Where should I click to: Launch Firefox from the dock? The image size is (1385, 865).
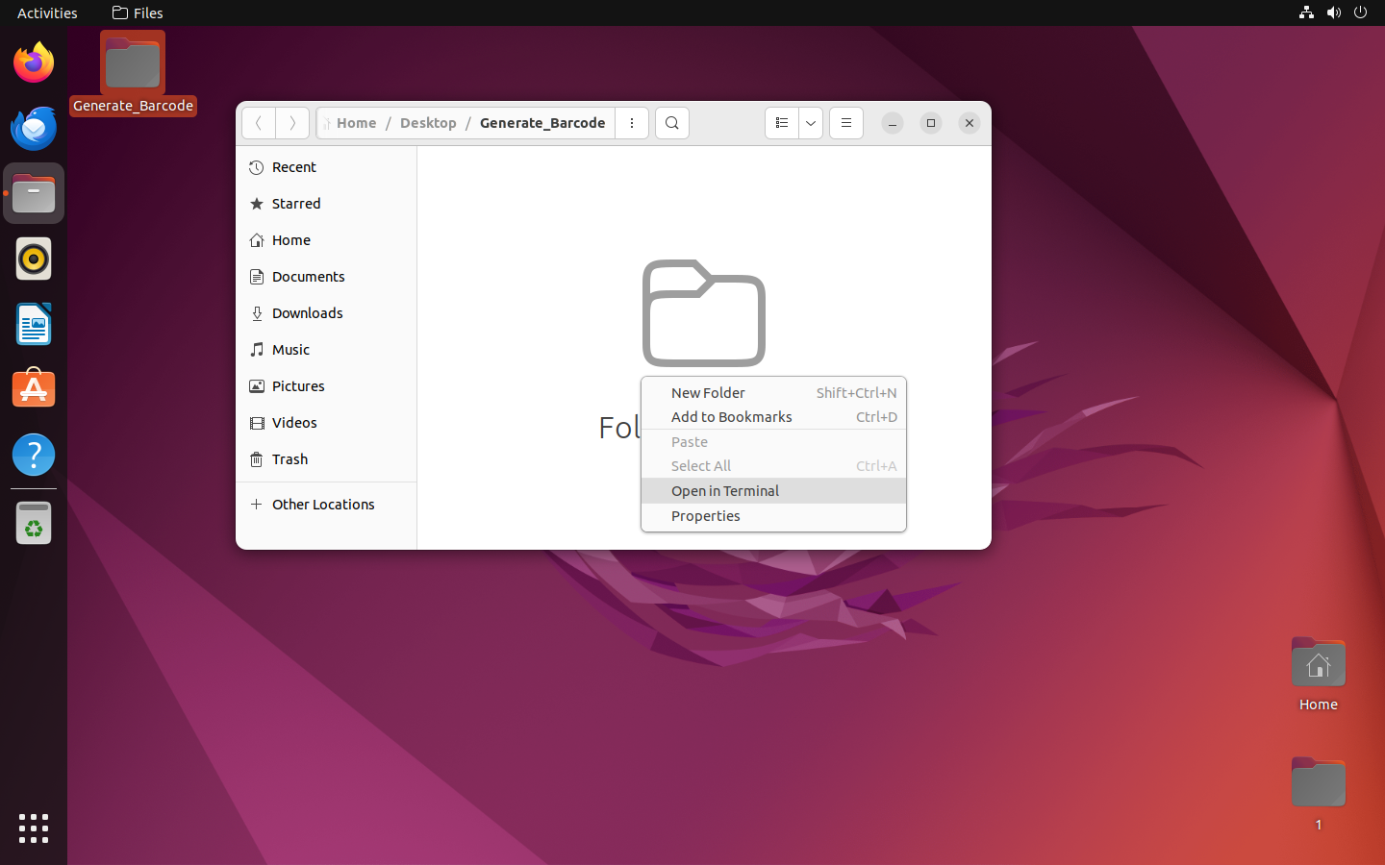34,63
